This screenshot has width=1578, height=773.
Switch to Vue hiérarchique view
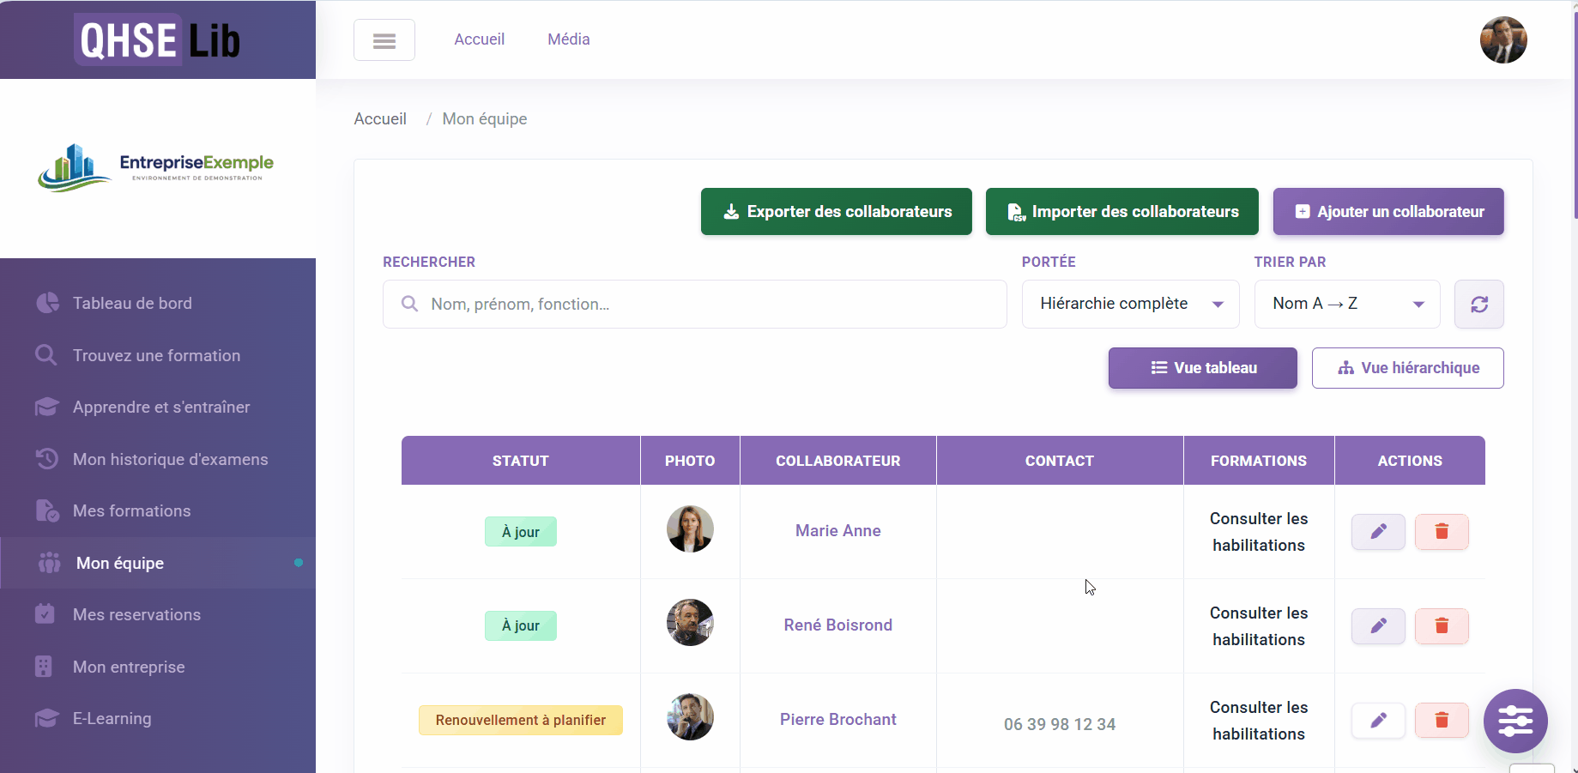1406,367
